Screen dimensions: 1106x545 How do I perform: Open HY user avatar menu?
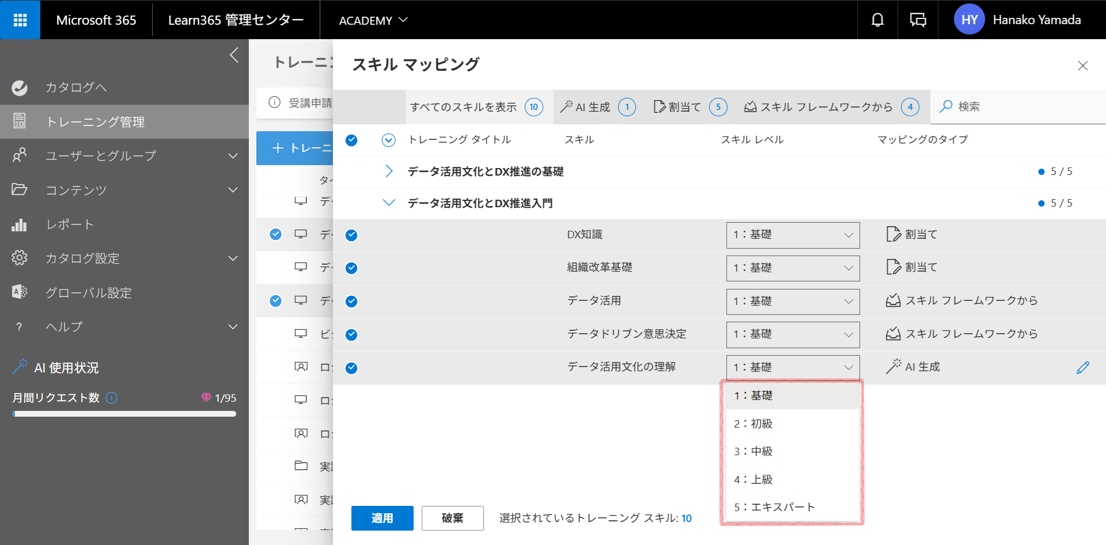click(969, 20)
